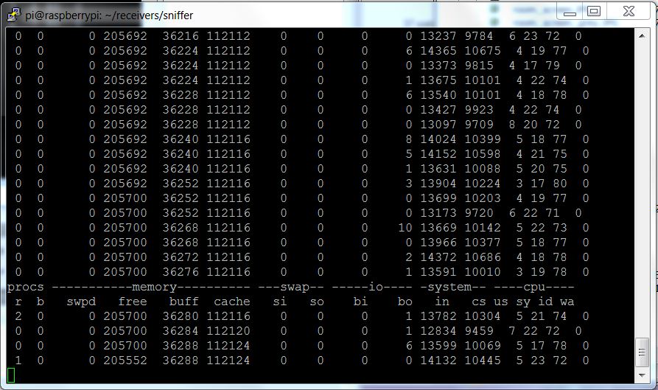Click the scrollbar up arrow
658x390 pixels.
click(x=642, y=36)
